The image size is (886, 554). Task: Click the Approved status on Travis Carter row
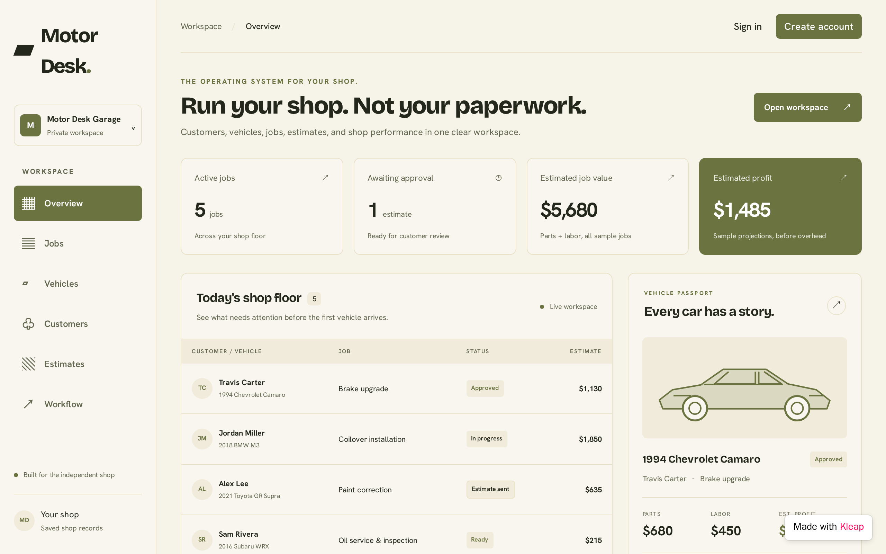485,388
